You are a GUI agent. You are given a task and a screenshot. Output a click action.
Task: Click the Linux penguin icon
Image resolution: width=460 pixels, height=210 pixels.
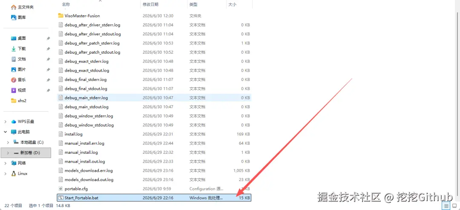14,173
